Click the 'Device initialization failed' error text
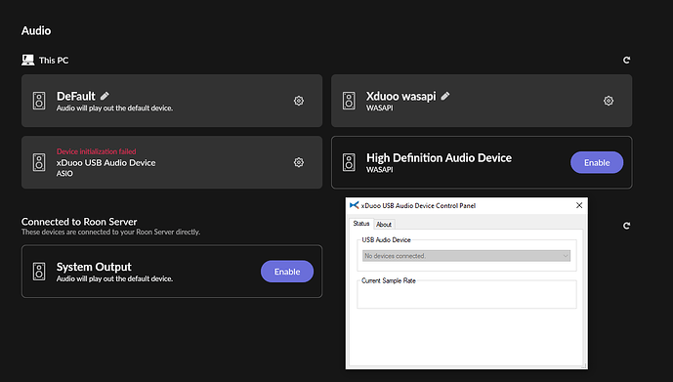 96,151
